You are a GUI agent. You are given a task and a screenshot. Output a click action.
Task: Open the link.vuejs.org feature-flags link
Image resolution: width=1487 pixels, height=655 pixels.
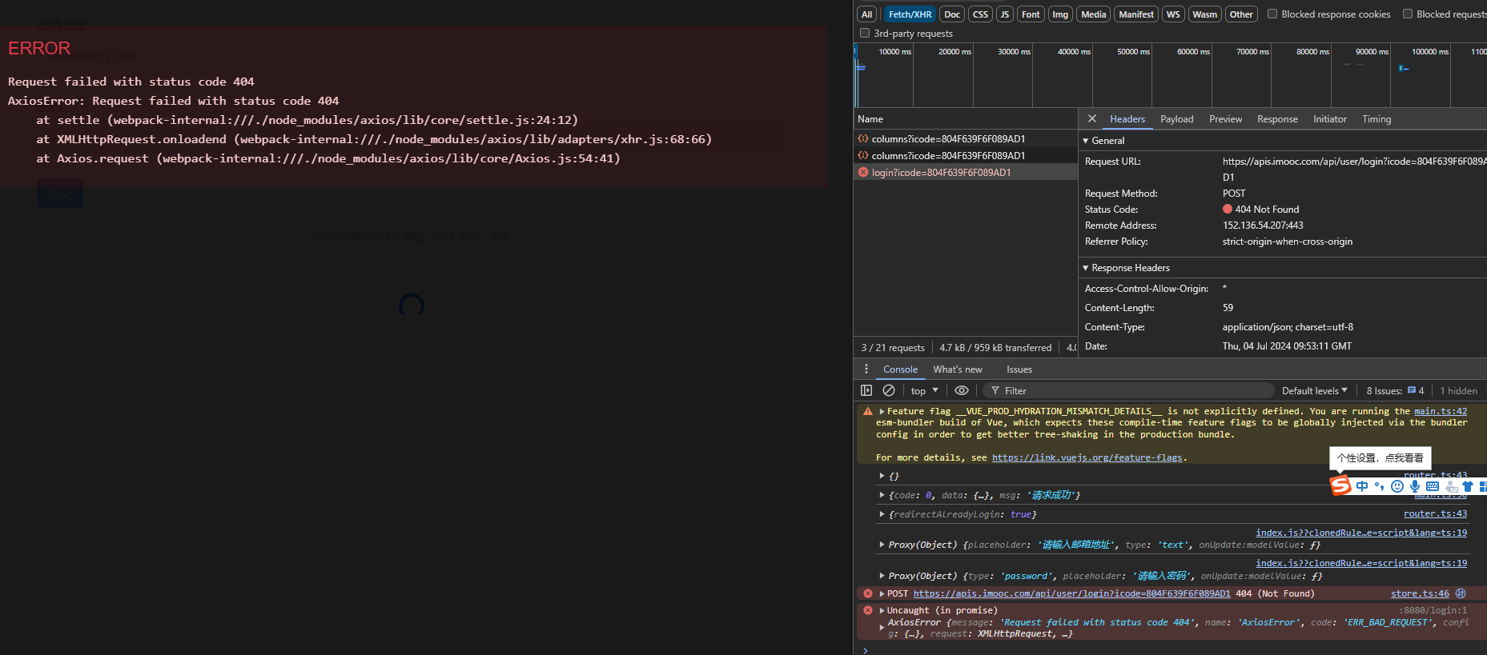click(1087, 457)
